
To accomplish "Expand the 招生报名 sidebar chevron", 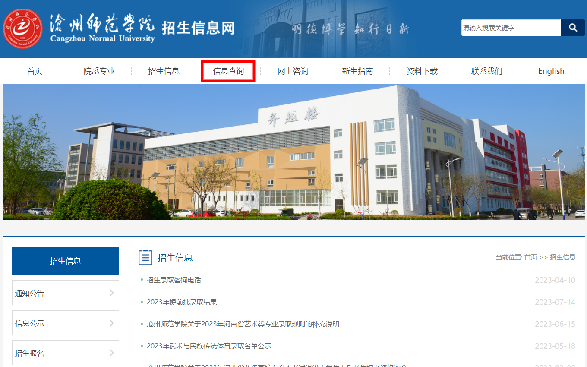I will pyautogui.click(x=111, y=353).
